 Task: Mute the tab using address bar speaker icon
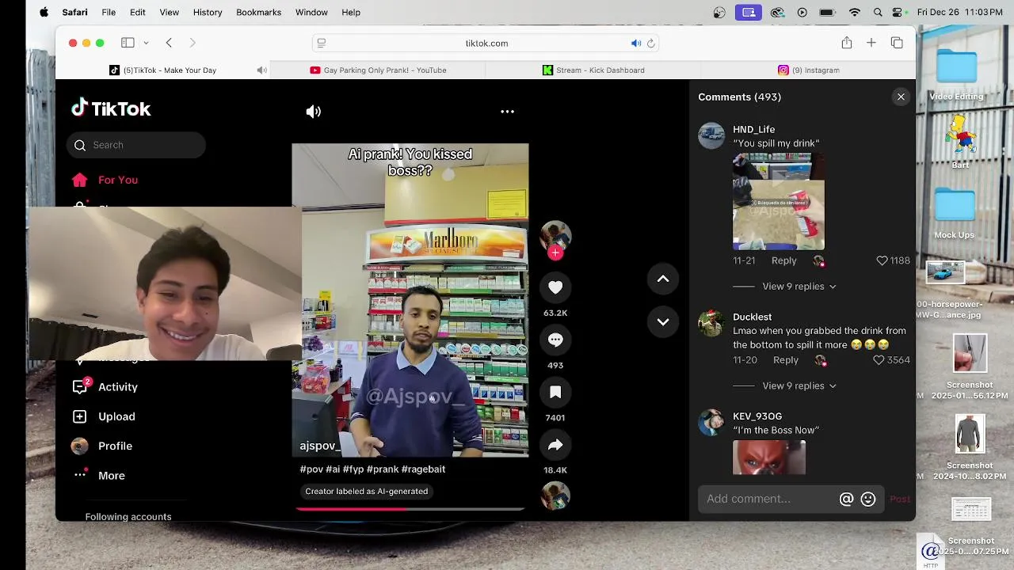635,43
